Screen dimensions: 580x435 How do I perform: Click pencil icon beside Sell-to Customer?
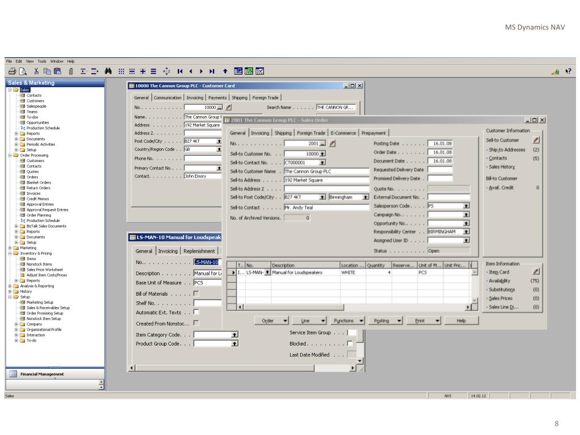click(536, 140)
